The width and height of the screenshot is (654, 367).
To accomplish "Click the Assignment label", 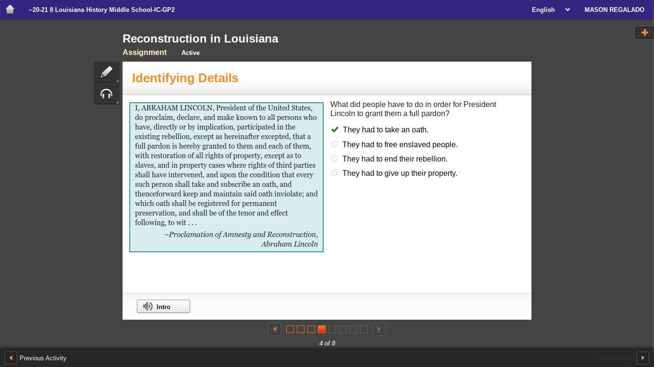I will [145, 53].
